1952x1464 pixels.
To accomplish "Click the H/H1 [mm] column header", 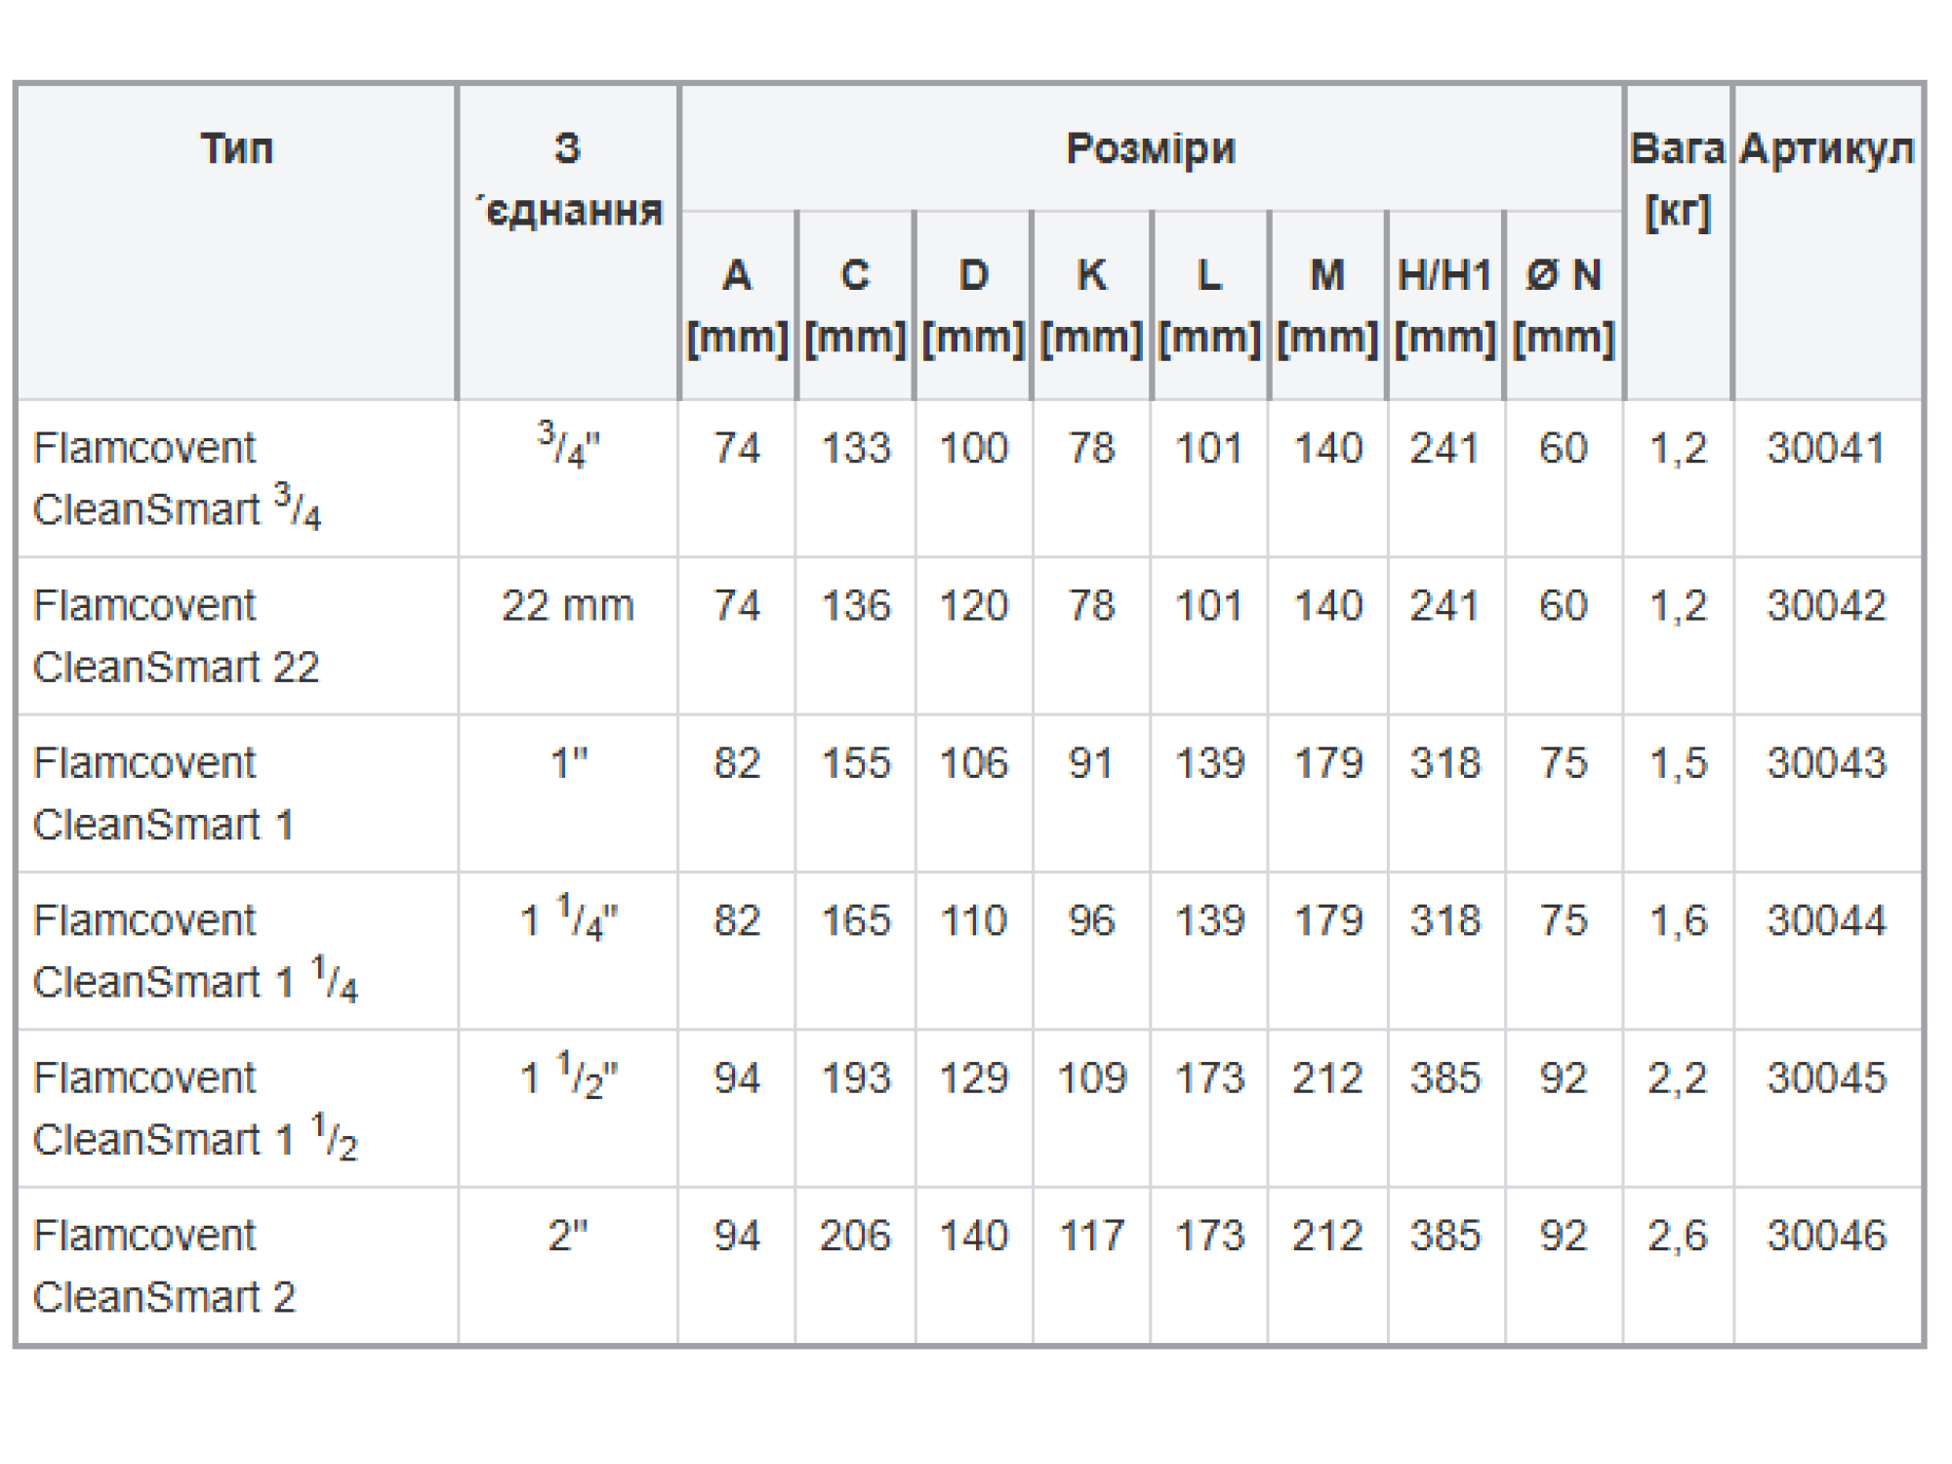I will coord(1445,305).
